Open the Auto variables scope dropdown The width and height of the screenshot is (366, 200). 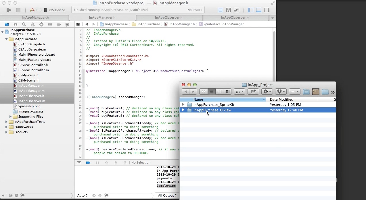tap(82, 196)
